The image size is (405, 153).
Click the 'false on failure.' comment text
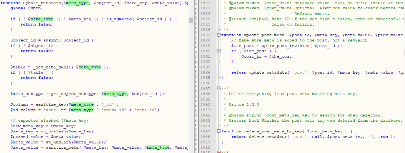point(293,24)
